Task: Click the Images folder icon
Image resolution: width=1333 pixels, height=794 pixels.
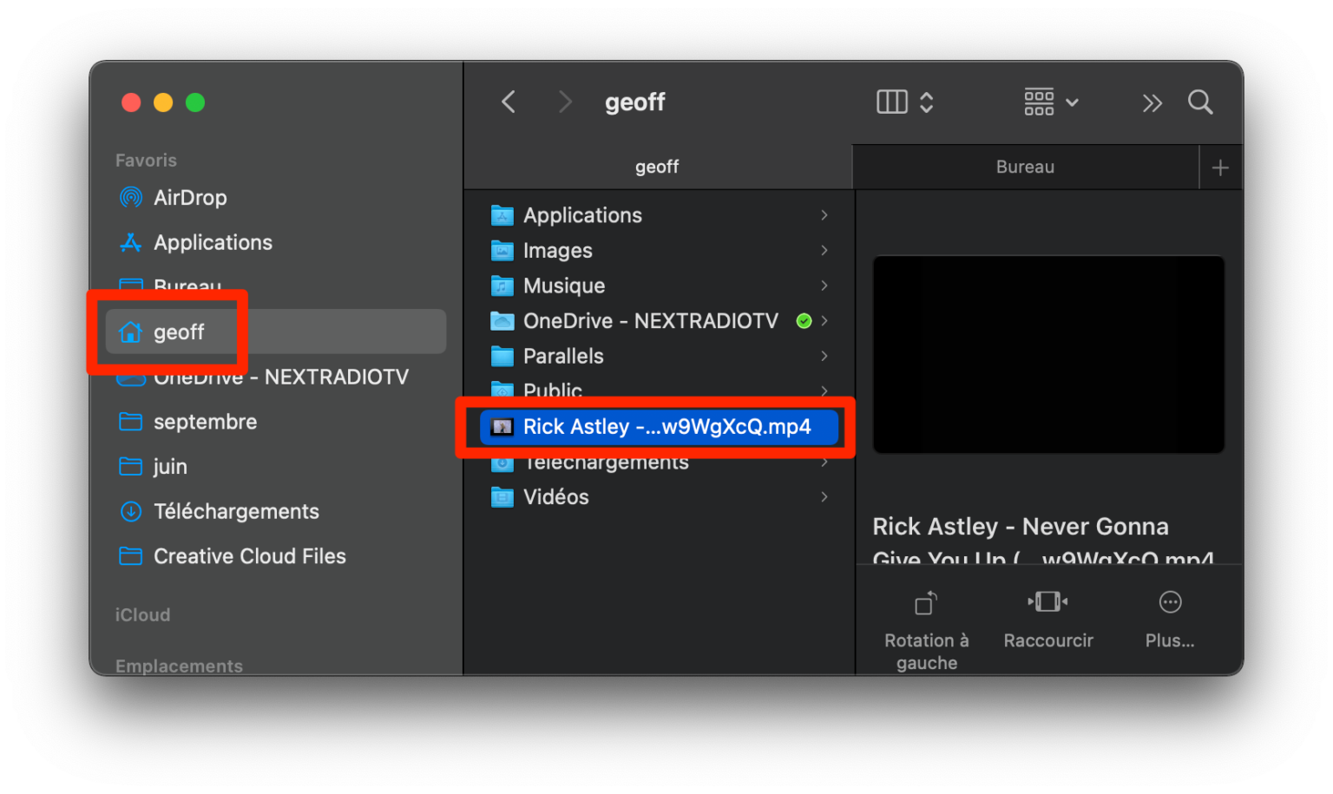Action: click(x=502, y=251)
